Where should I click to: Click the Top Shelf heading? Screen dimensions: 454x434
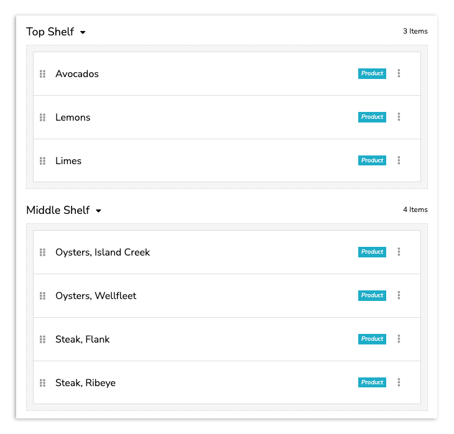[x=50, y=32]
